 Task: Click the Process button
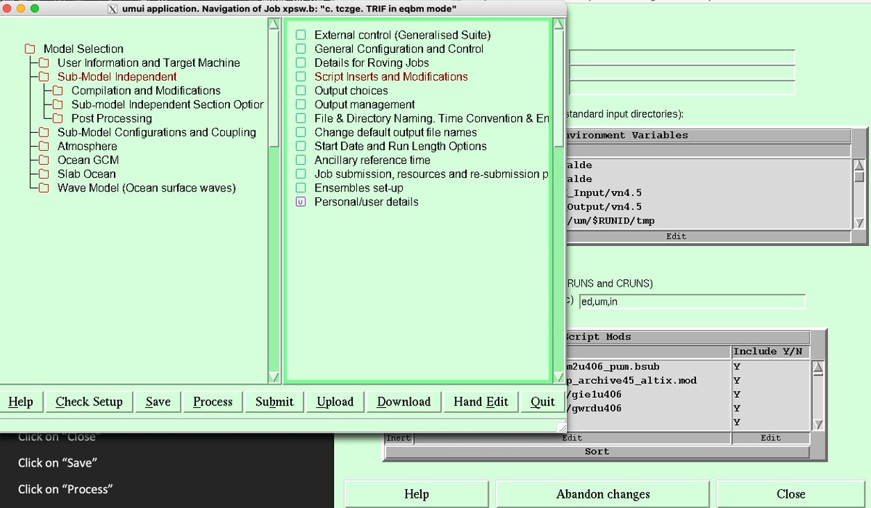[213, 401]
